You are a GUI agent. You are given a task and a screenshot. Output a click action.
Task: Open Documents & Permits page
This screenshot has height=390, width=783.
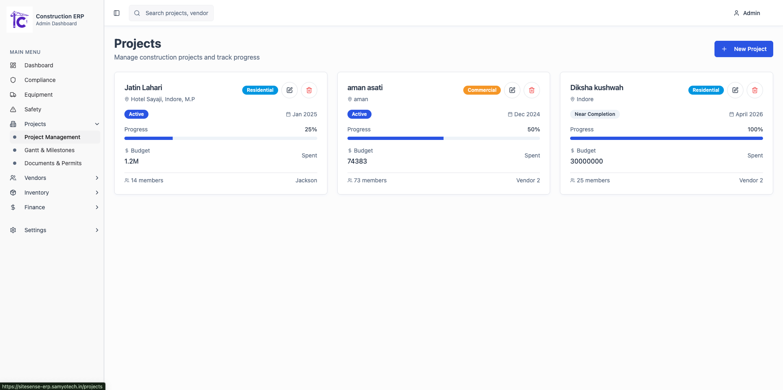[55, 163]
